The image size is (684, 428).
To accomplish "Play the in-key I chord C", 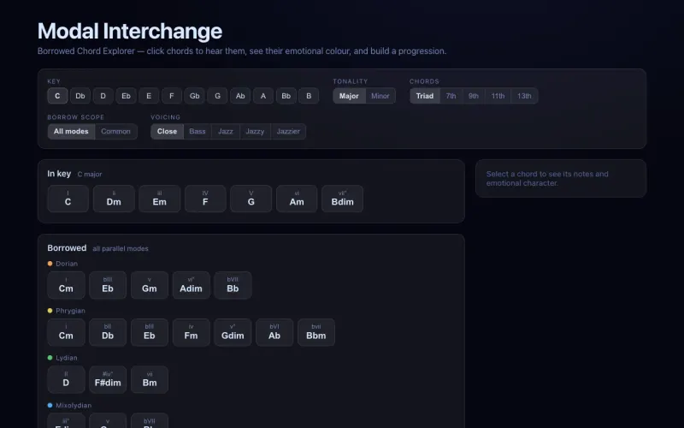I will [68, 199].
